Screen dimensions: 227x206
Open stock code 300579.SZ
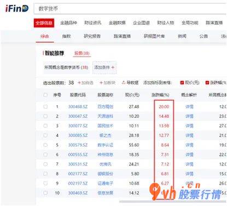pyautogui.click(x=78, y=145)
